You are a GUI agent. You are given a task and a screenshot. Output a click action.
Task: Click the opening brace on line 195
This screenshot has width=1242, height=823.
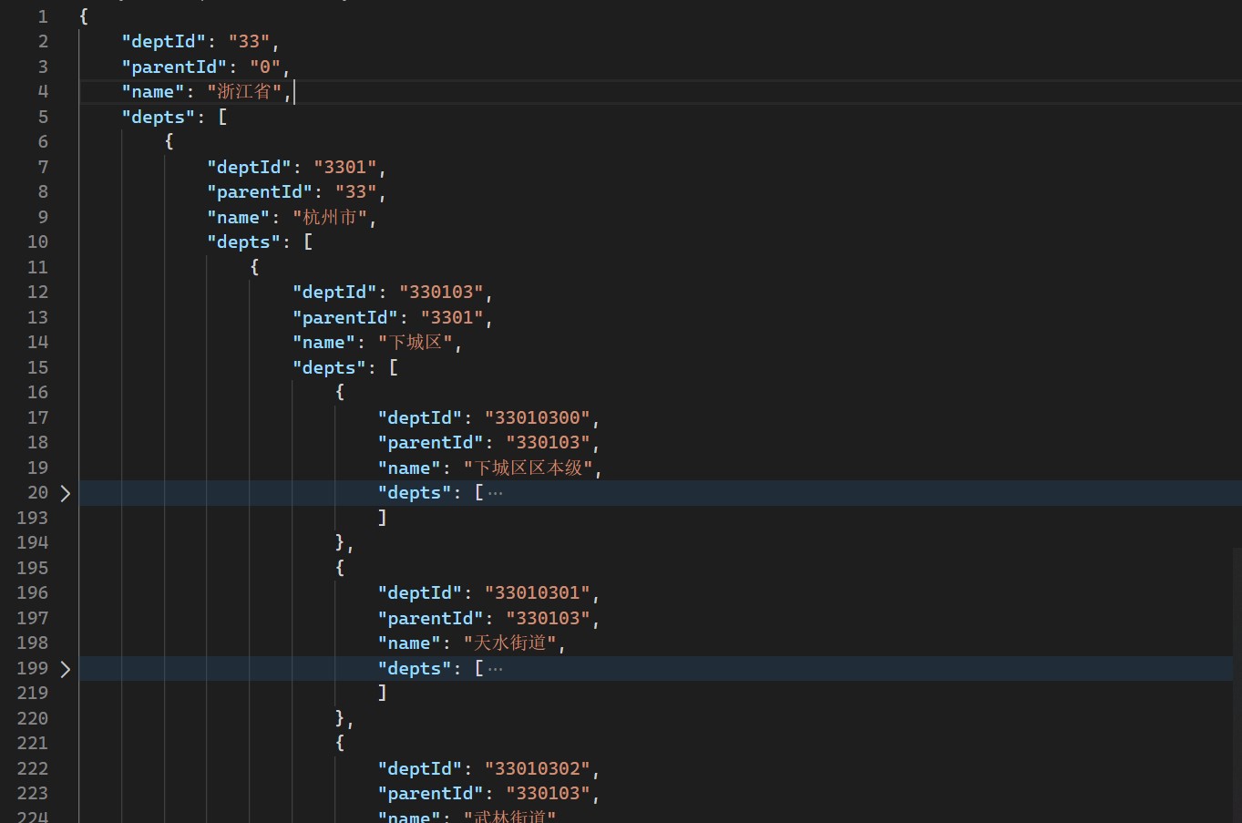340,568
